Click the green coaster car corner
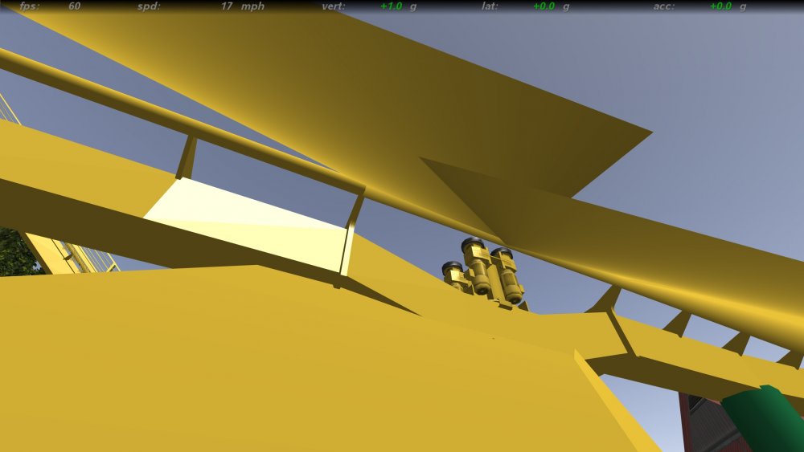The height and width of the screenshot is (452, 804). pyautogui.click(x=765, y=417)
